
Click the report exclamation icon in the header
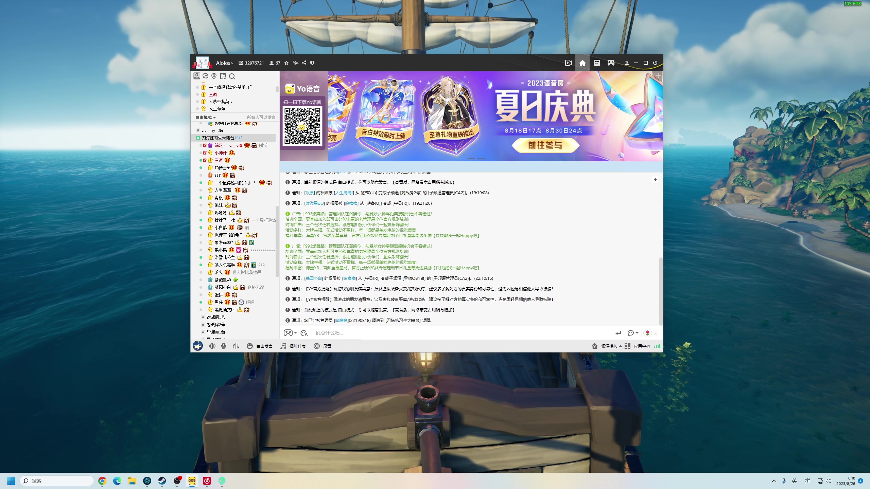[312, 63]
